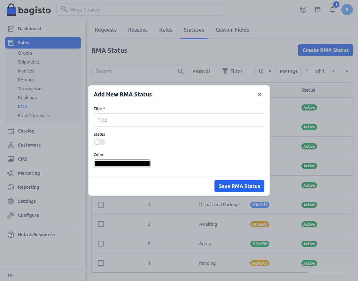Toggle the Status switch in dialog
Screen dimensions: 358x281
click(99, 142)
